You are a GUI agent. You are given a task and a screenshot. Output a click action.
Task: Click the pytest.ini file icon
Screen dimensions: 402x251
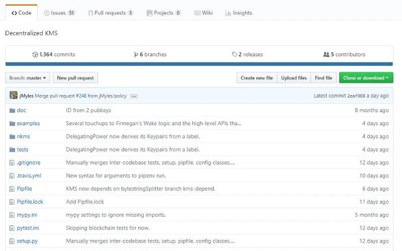(12, 228)
